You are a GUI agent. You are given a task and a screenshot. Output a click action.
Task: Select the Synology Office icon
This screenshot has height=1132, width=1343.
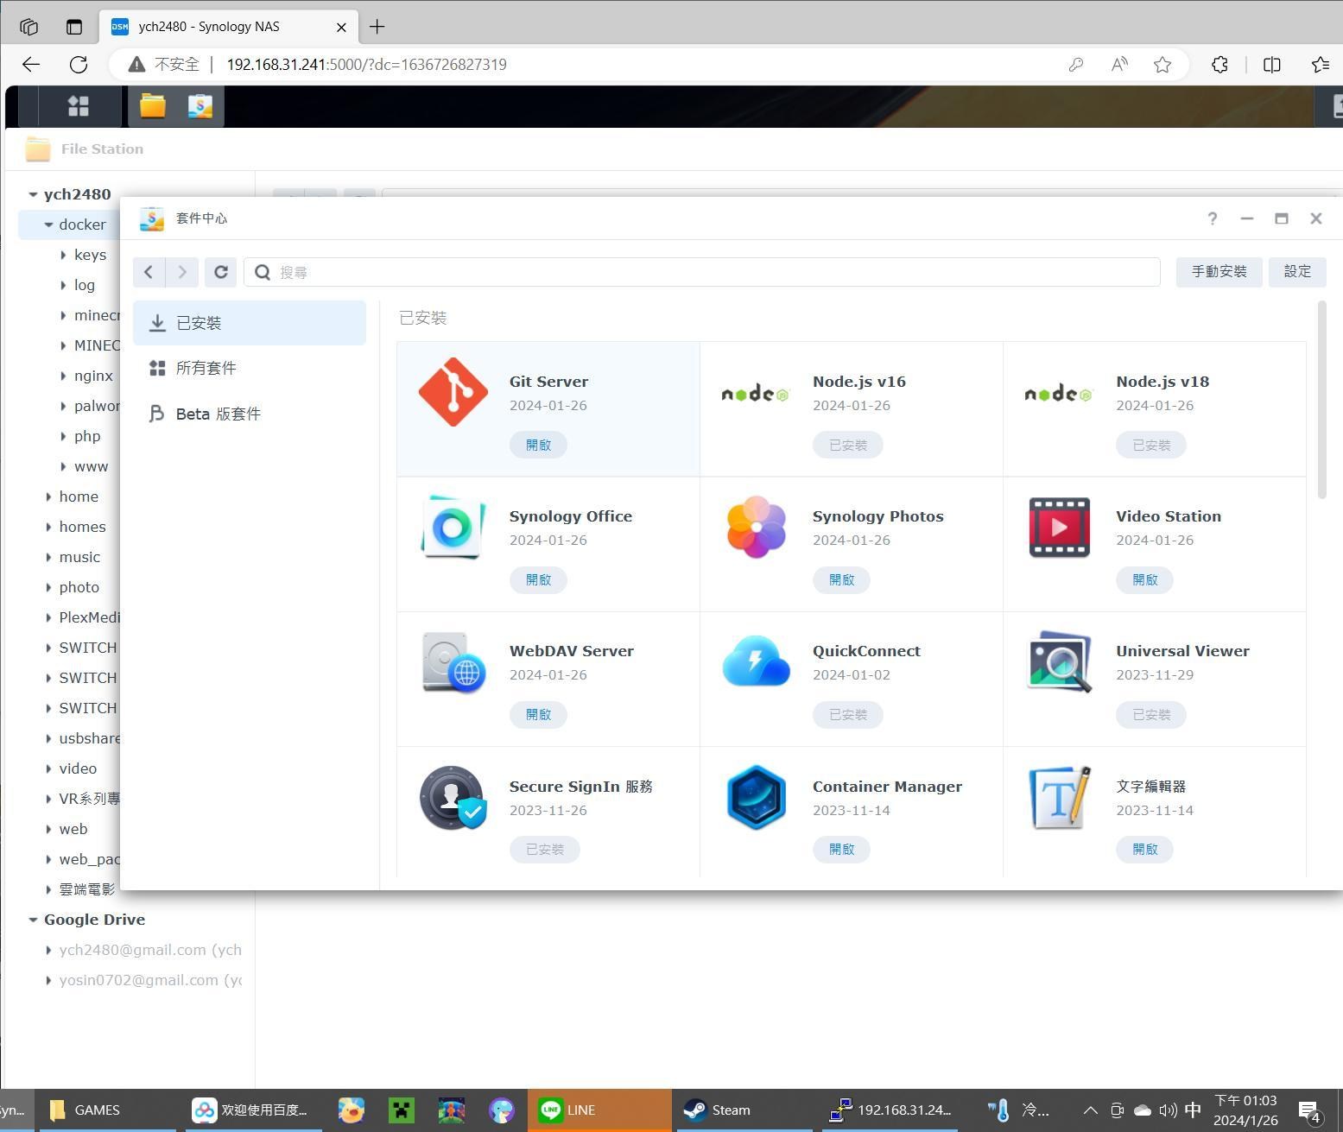click(x=453, y=527)
